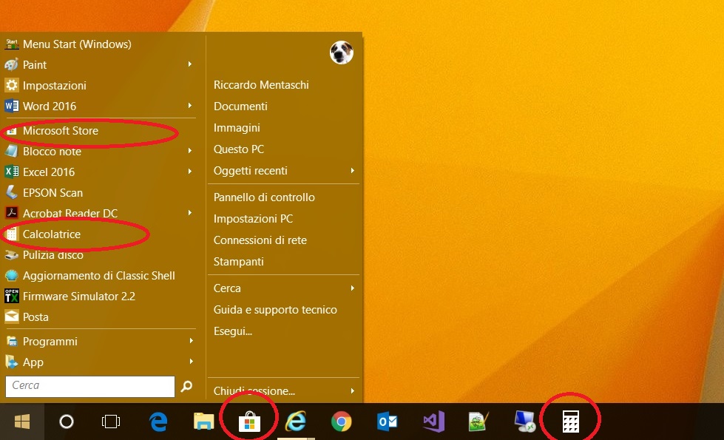Open File Explorer from the taskbar
Viewport: 724px width, 440px height.
click(203, 422)
